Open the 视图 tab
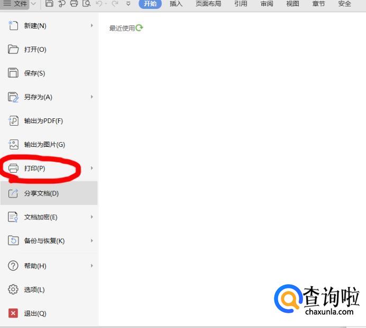366x328 pixels. [292, 4]
